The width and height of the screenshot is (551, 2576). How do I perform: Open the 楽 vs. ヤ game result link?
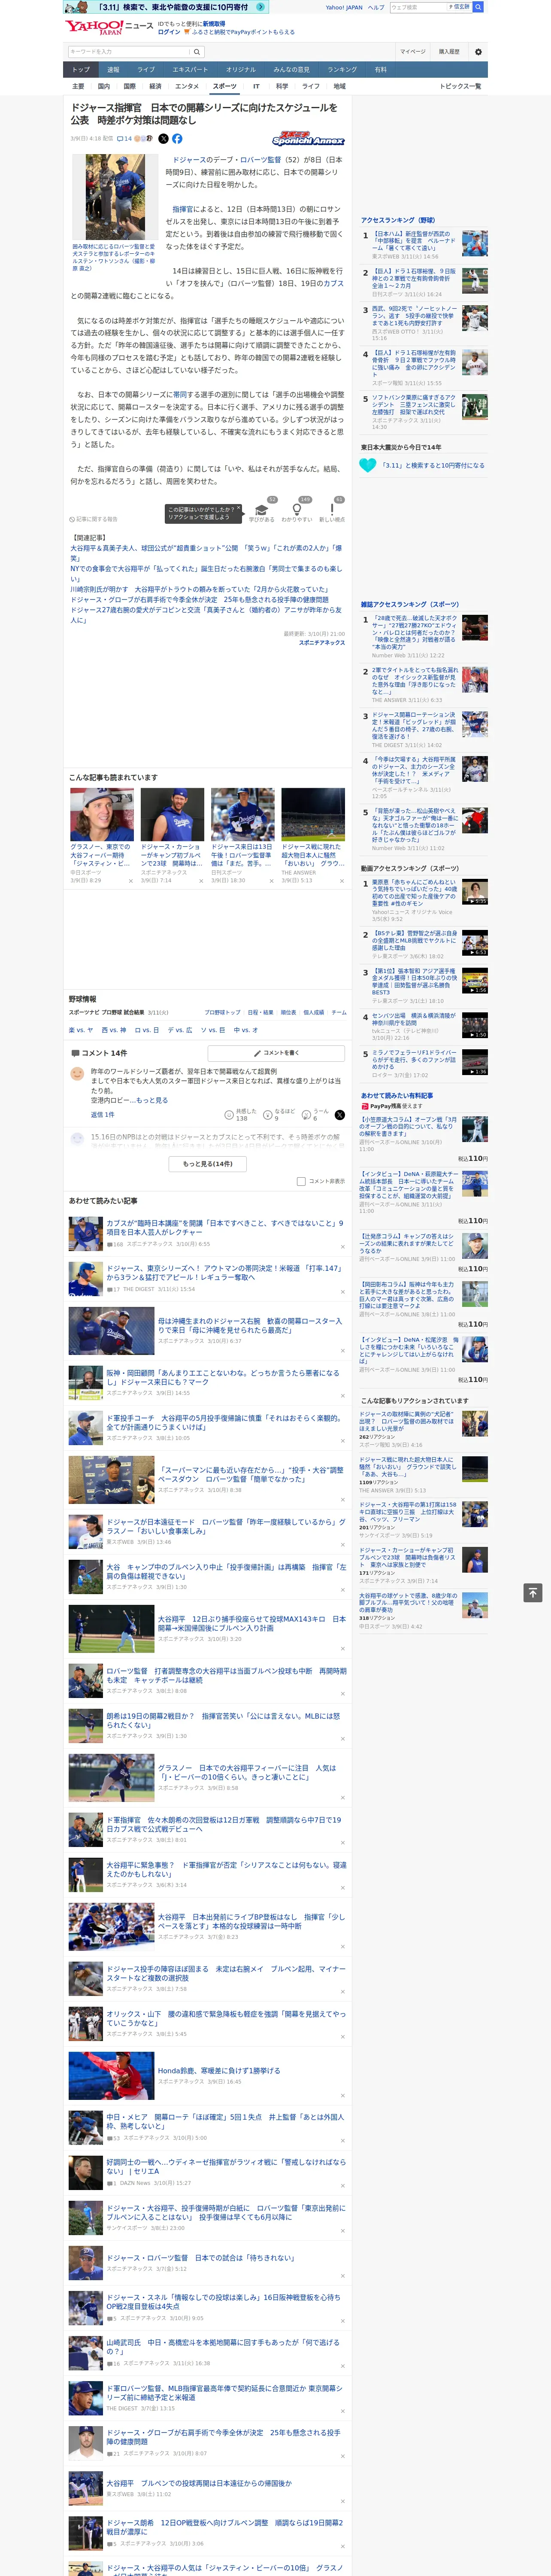81,1029
